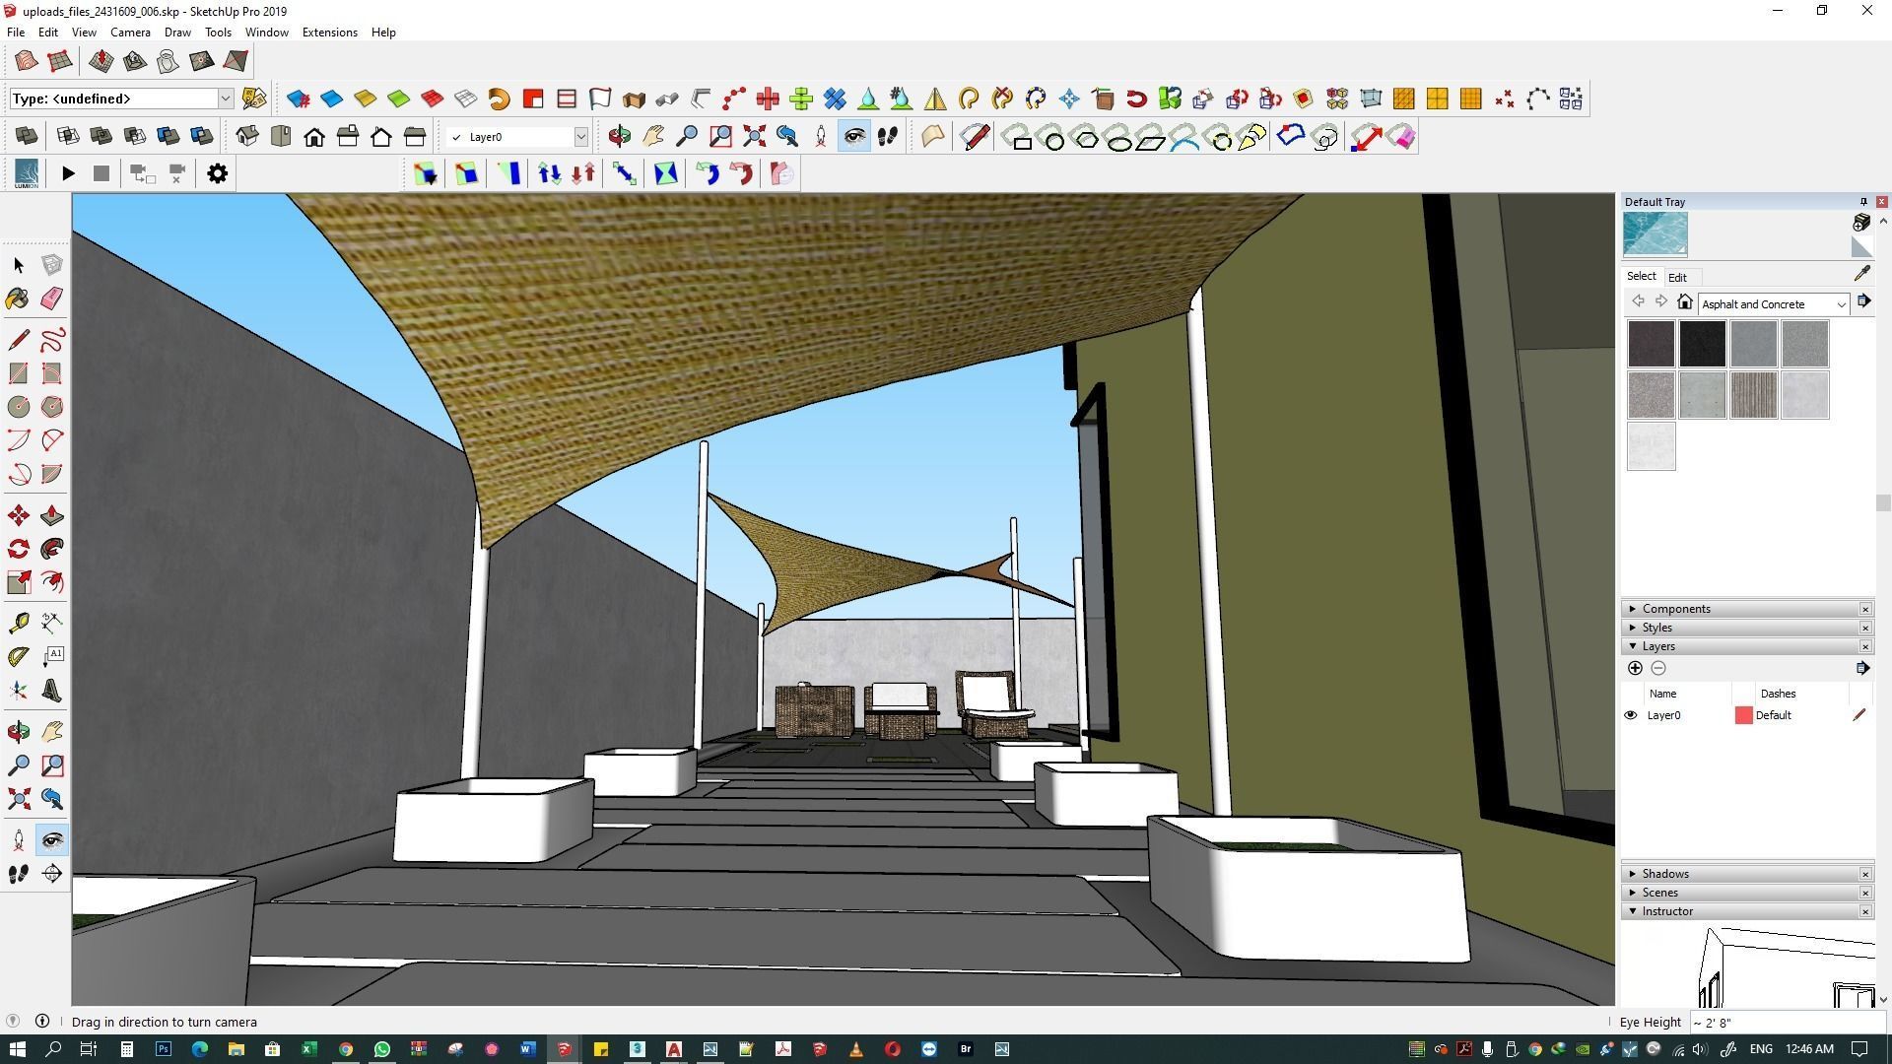1892x1064 pixels.
Task: Open the Asphalt and Concrete materials dropdown
Action: (x=1840, y=304)
